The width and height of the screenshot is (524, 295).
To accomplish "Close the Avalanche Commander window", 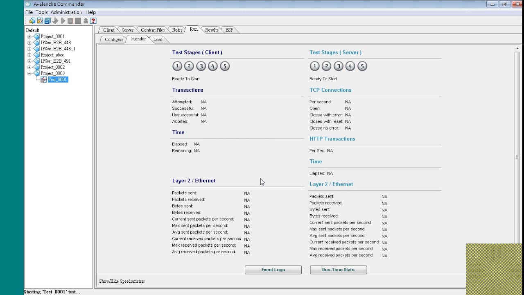I will pos(516,4).
